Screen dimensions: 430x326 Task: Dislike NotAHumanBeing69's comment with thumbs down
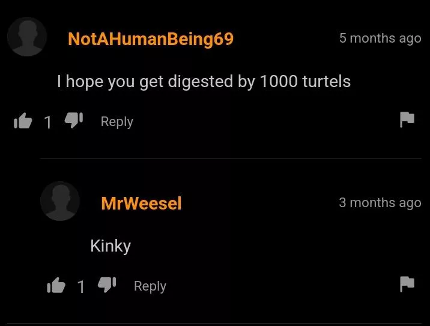(x=74, y=120)
